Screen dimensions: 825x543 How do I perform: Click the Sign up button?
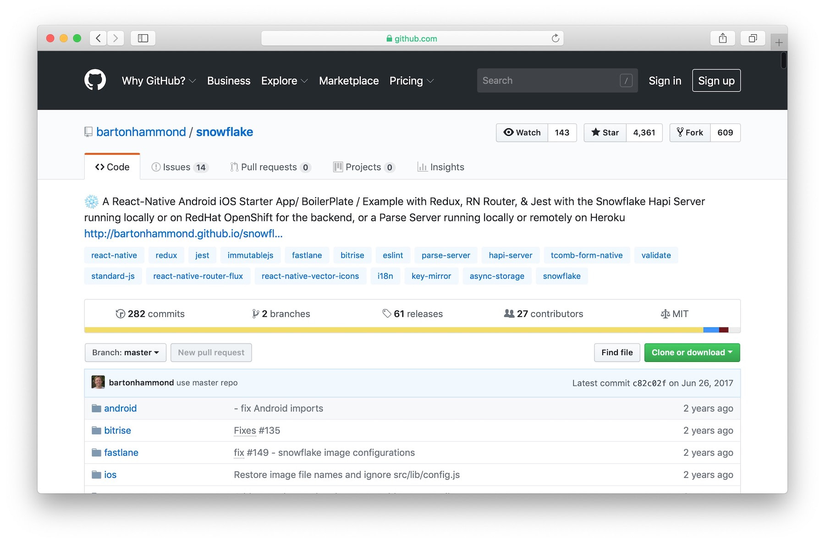coord(716,81)
